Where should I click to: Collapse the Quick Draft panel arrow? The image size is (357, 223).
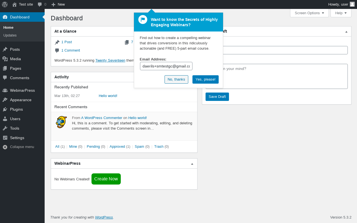(346, 31)
